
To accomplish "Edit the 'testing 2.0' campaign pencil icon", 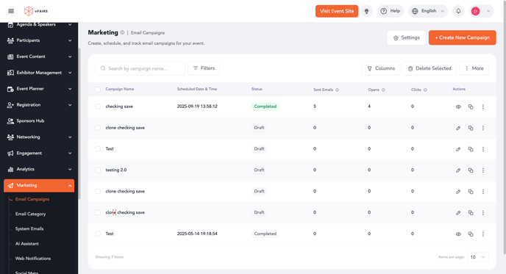I will pyautogui.click(x=458, y=170).
